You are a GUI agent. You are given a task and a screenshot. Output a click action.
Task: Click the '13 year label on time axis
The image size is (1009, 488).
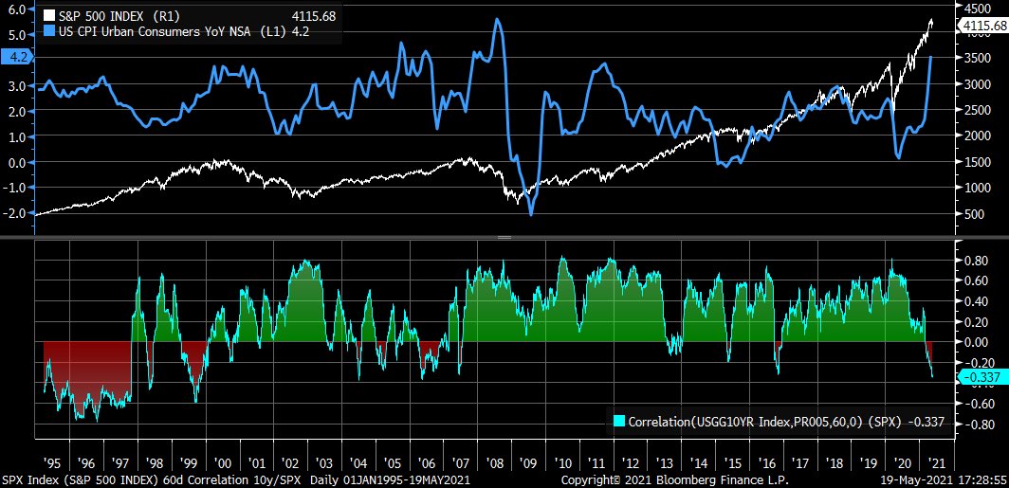[x=665, y=463]
